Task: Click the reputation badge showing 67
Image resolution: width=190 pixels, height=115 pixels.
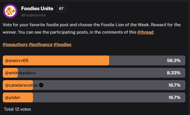Action: [61, 9]
